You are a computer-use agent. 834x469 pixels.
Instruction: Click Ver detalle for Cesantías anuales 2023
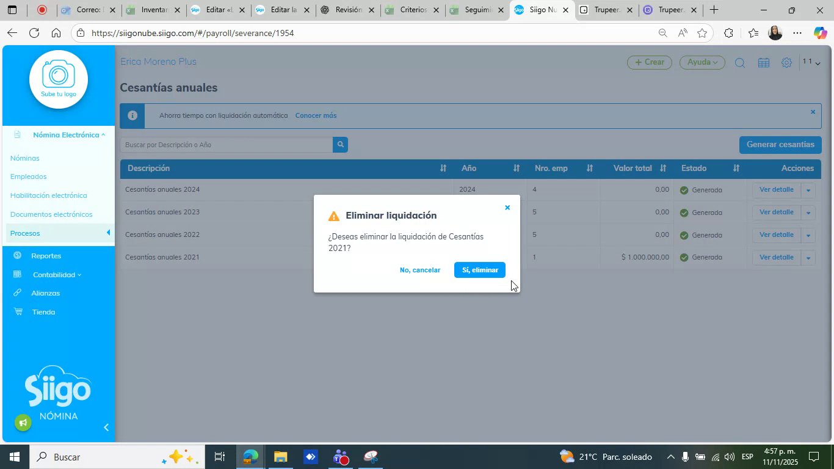point(776,213)
